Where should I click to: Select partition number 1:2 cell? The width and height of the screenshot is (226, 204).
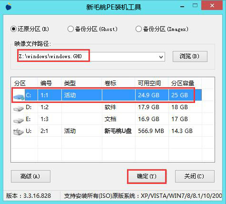point(44,107)
